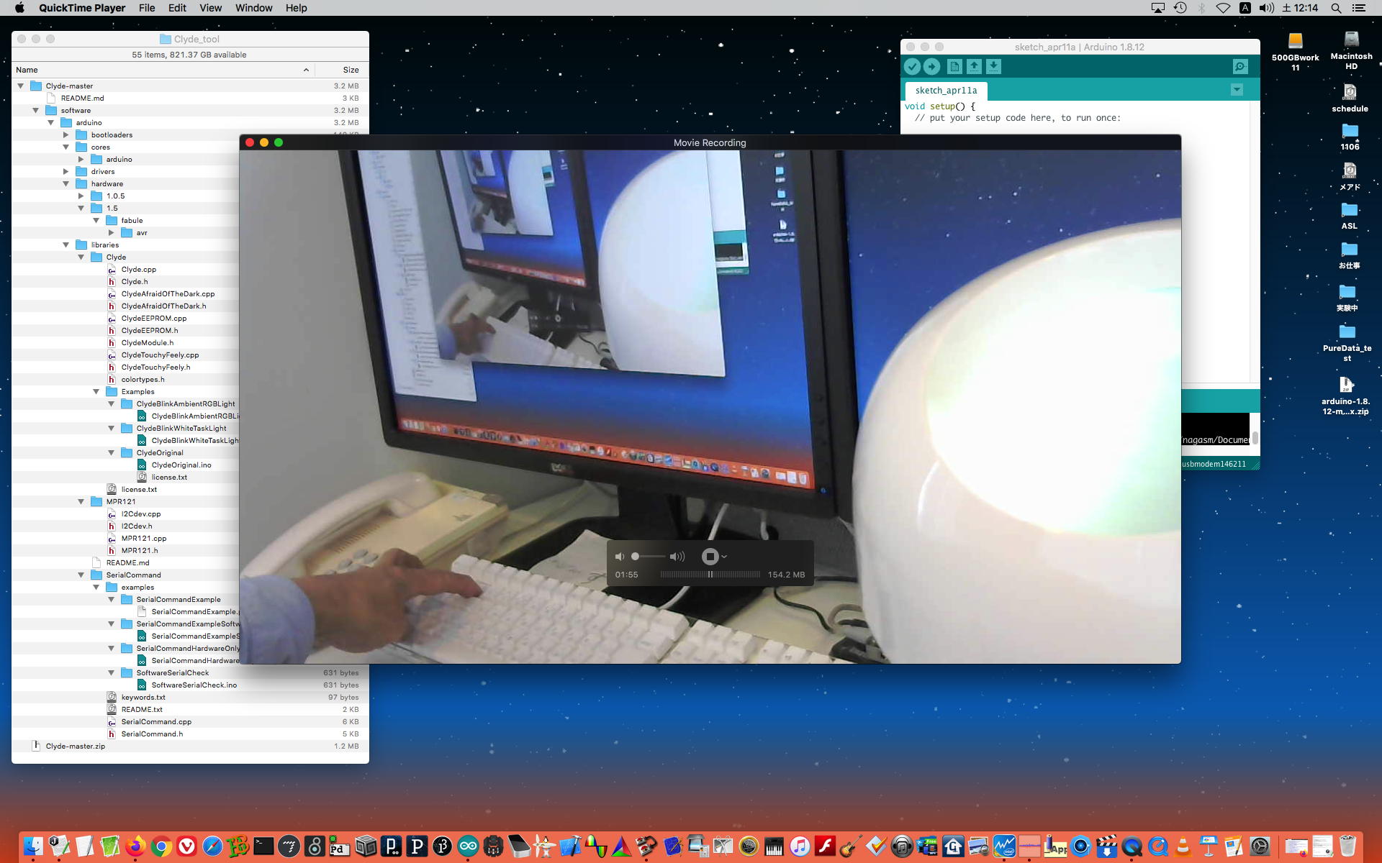Open Spotlight search in the menu bar

[1336, 8]
